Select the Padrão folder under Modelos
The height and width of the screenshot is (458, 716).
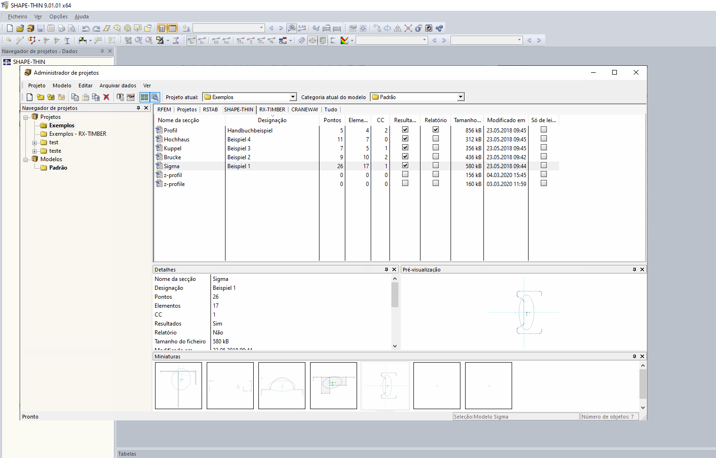pos(58,168)
